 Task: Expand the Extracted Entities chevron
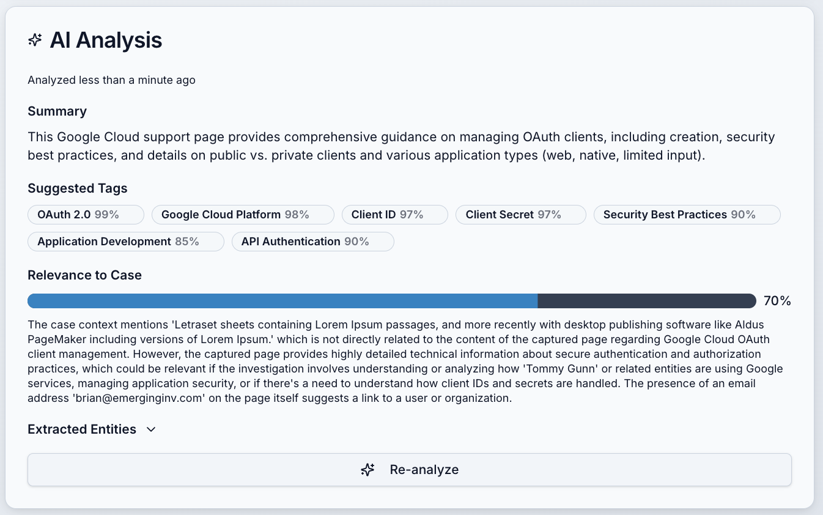152,429
